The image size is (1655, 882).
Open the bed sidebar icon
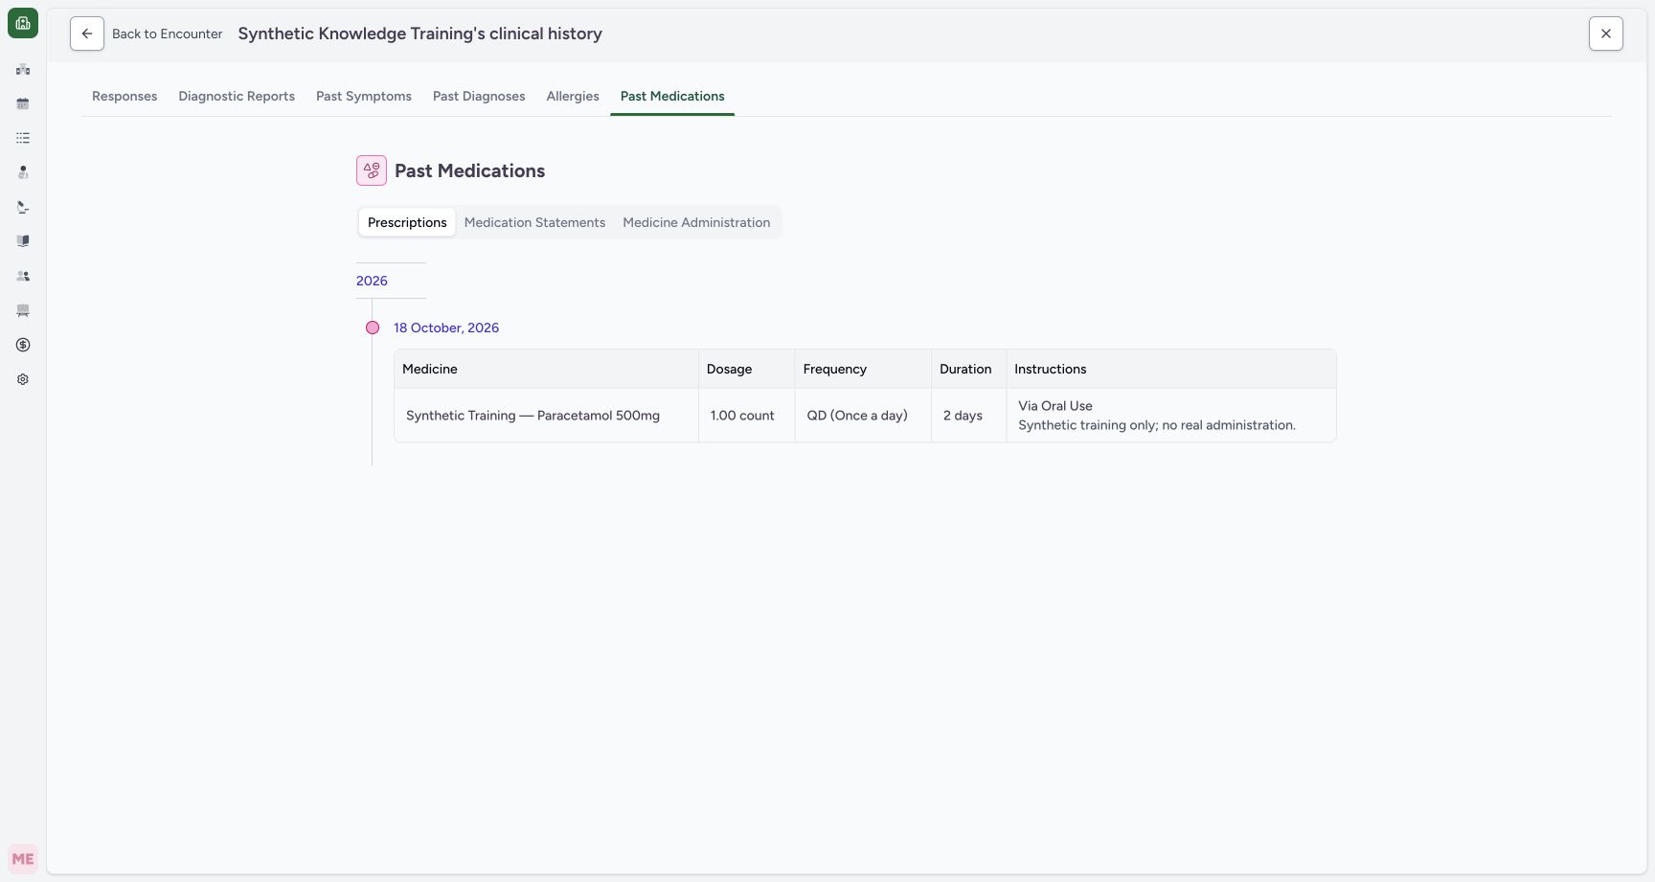23,310
